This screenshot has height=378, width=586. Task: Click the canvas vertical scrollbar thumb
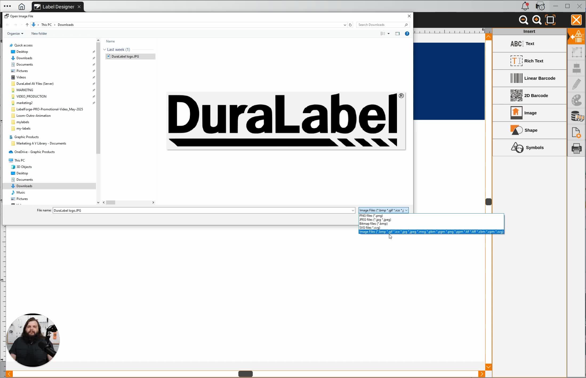[x=488, y=202]
